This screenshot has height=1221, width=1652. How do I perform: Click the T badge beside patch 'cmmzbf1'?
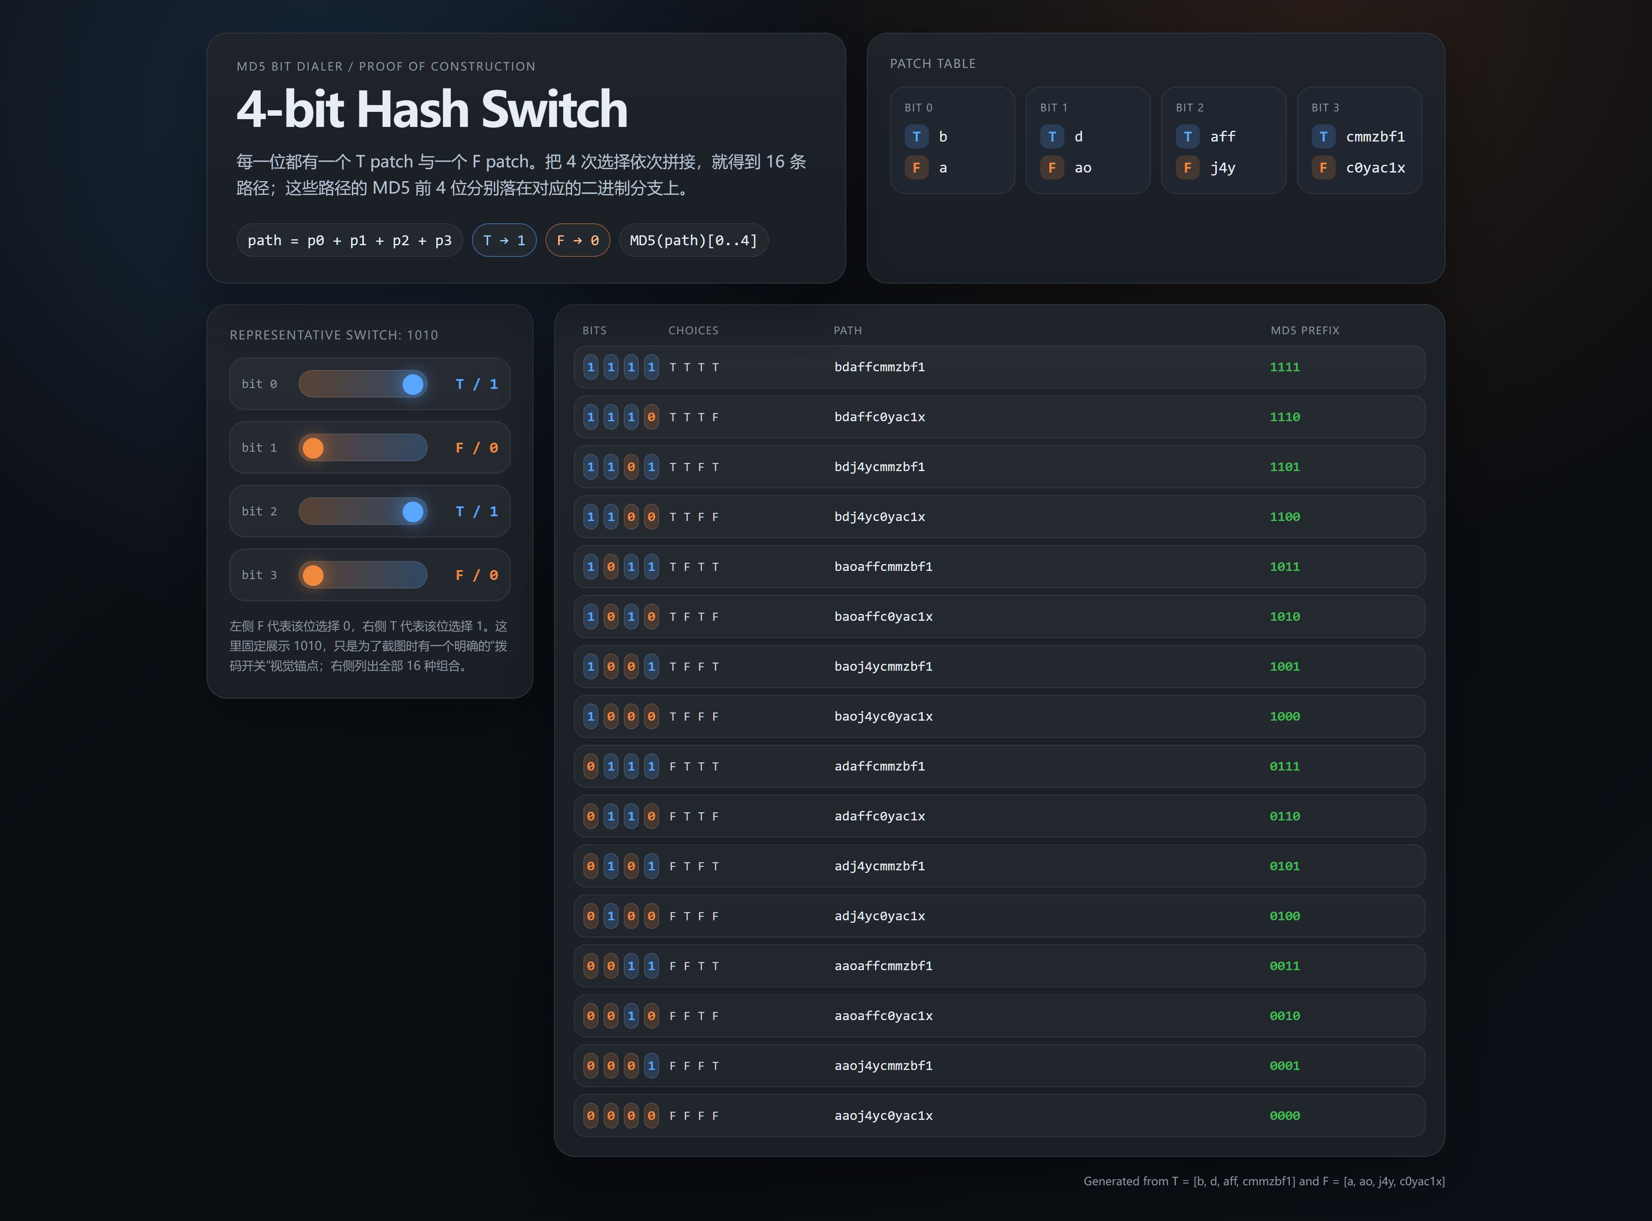tap(1323, 137)
